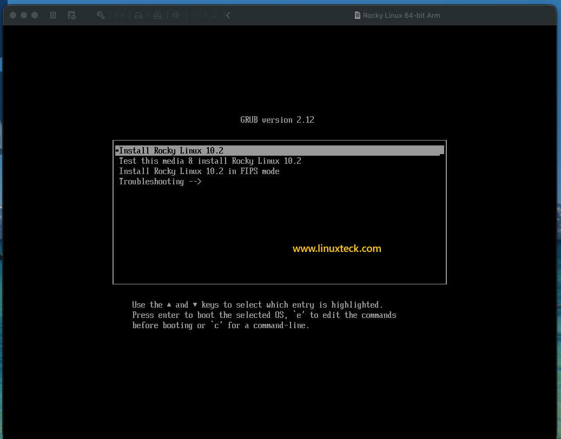Click the network adapter arrows icon
The height and width of the screenshot is (439, 561).
click(120, 15)
